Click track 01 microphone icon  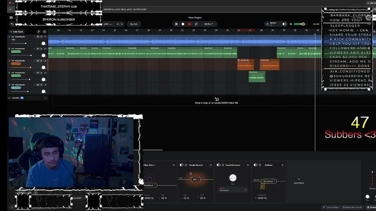[9, 37]
